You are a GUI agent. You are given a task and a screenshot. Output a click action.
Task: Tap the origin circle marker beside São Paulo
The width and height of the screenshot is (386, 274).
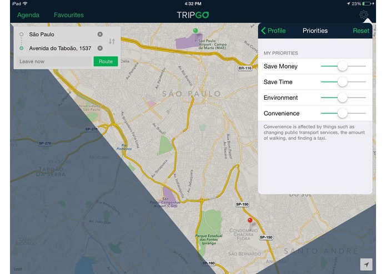22,34
